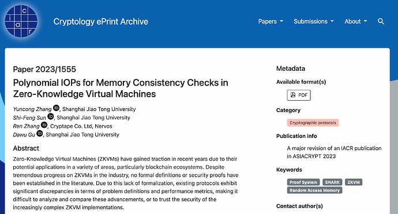Click the paper title heading
Viewport: 398px width, 214px height.
click(121, 88)
